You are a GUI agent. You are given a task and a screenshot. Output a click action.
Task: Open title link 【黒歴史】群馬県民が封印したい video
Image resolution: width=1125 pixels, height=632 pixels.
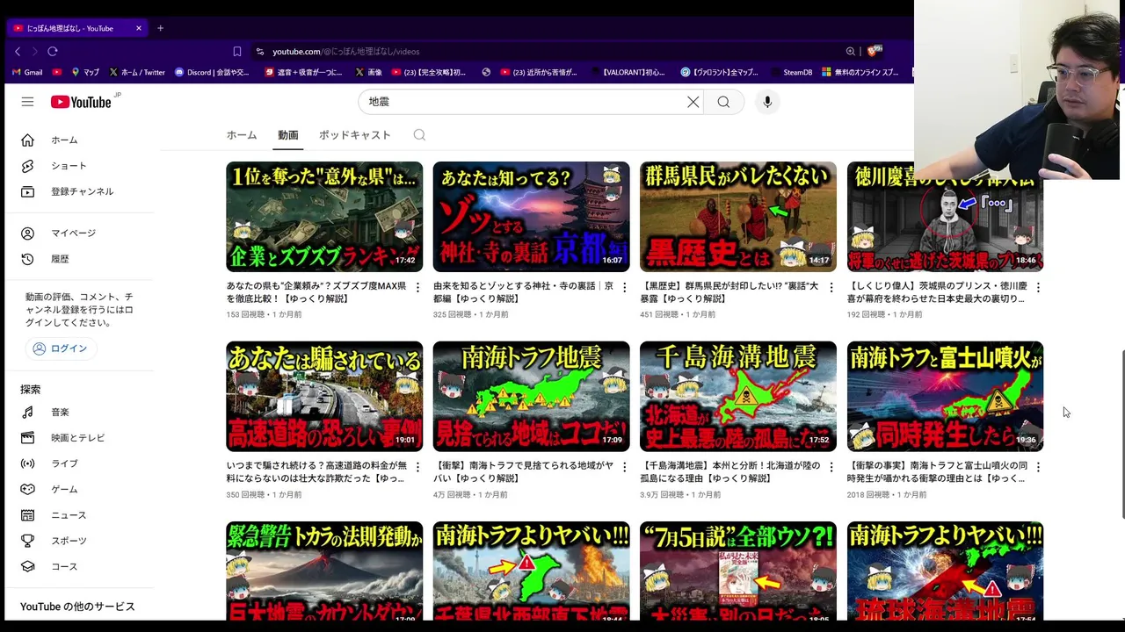(x=730, y=292)
